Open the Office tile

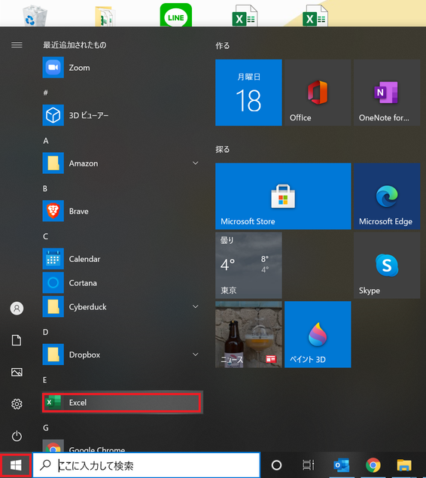point(318,93)
